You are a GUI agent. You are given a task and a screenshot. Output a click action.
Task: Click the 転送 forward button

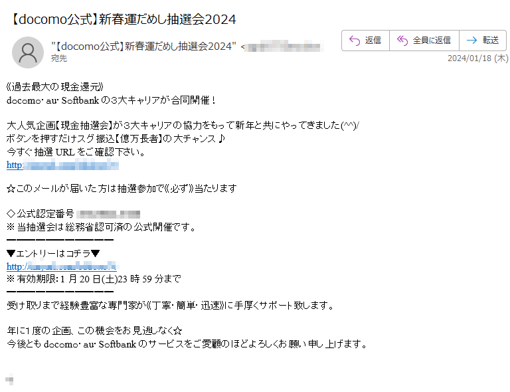point(483,41)
